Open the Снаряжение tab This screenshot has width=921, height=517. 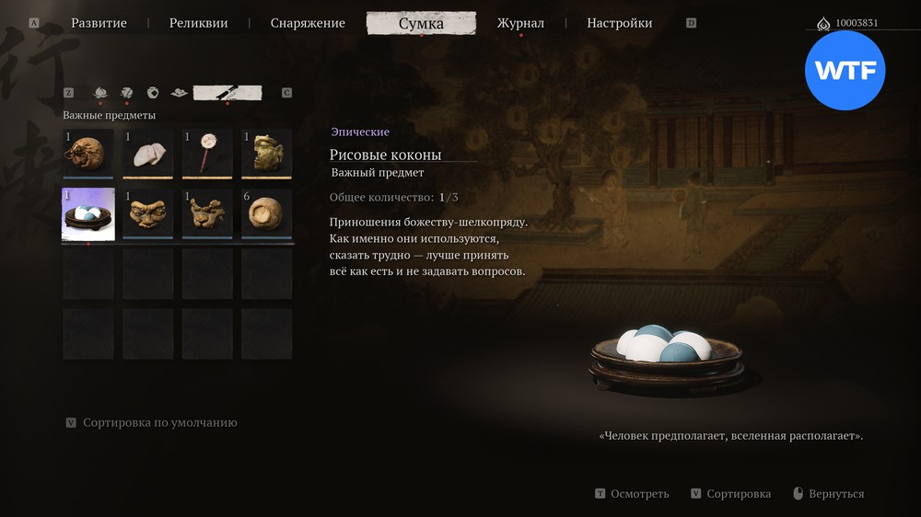coord(308,23)
